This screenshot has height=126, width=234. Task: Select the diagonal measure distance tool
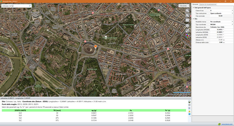tap(187, 31)
